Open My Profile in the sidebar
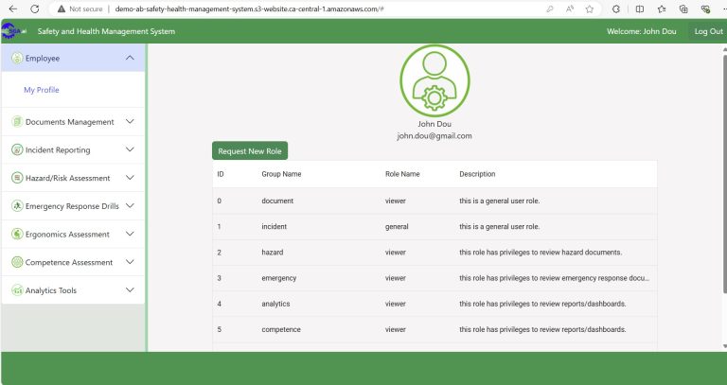Screen dimensions: 727x385 click(42, 90)
